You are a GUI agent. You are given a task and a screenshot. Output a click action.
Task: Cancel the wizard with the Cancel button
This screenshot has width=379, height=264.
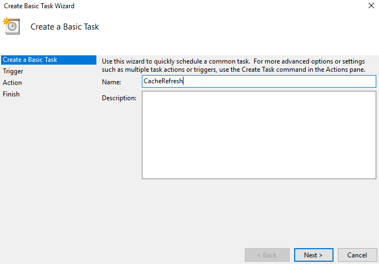click(357, 255)
